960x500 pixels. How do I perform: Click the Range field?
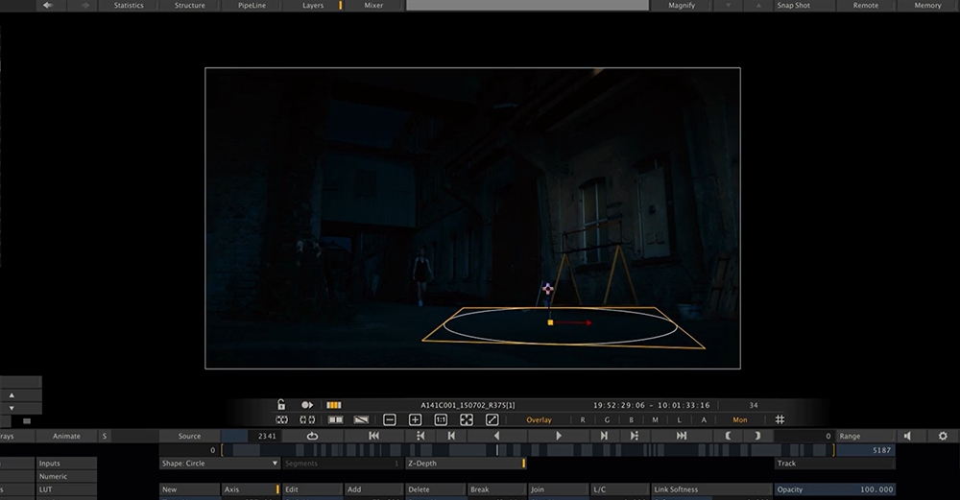(866, 436)
